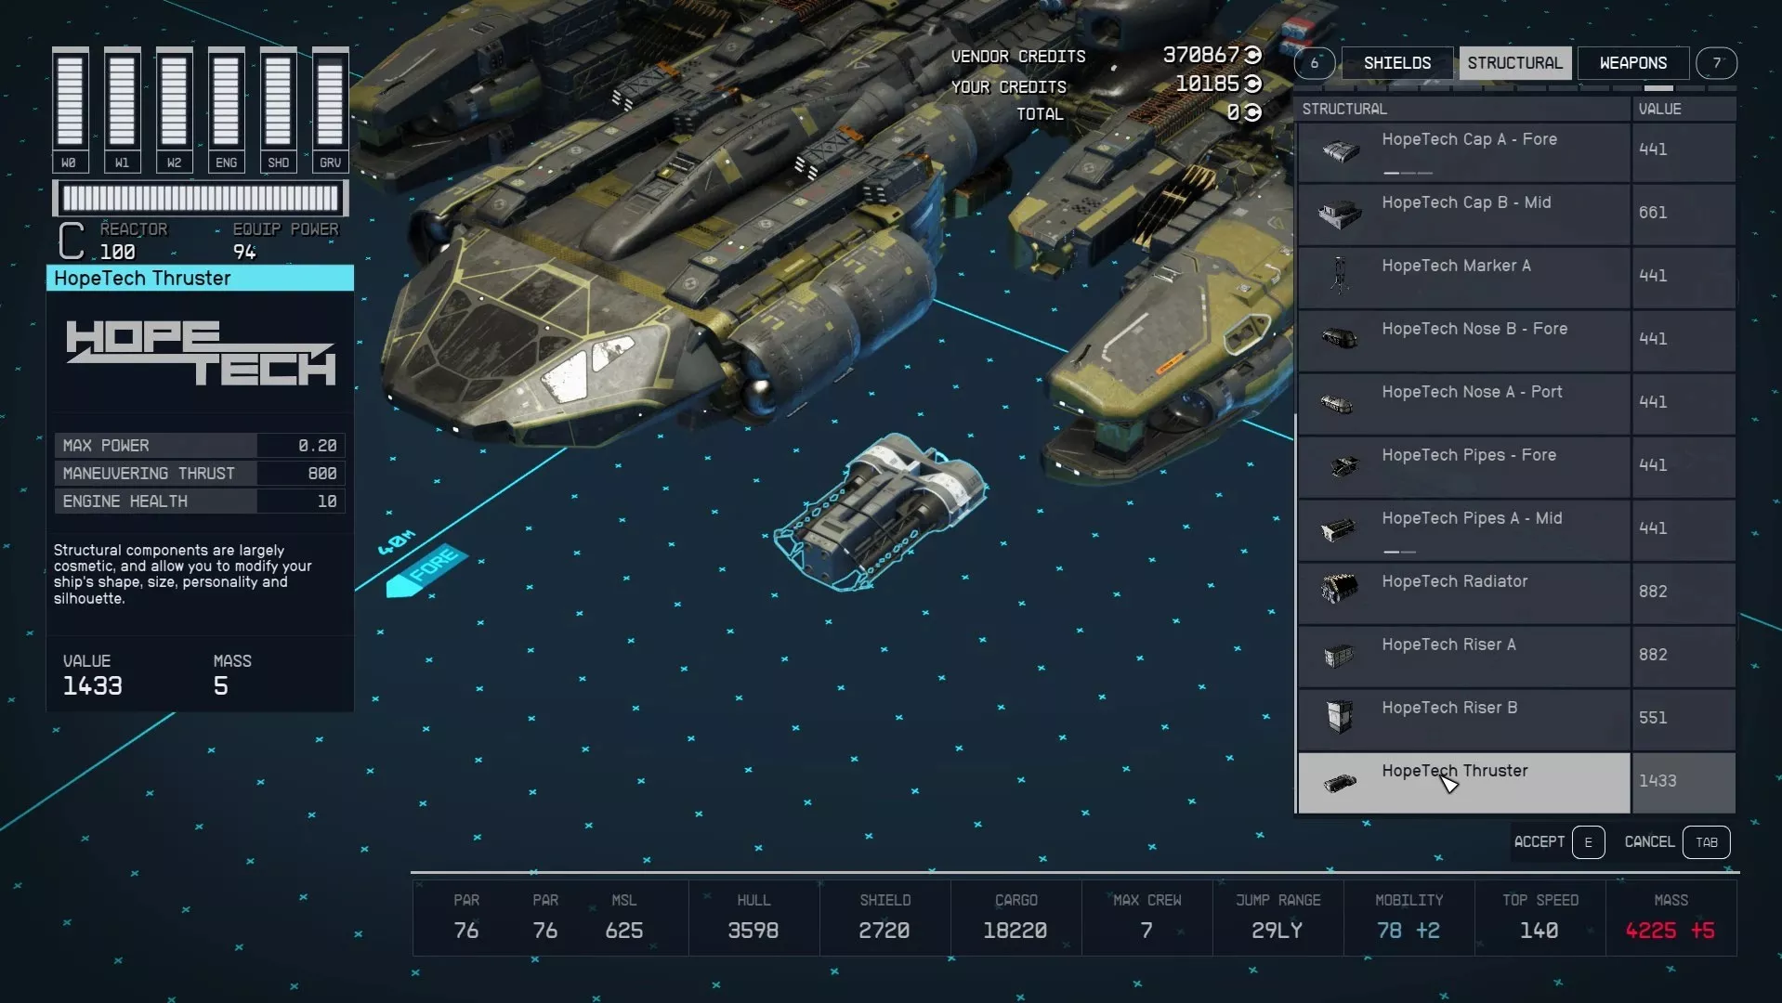Click the thruster part preview on grid

[880, 512]
